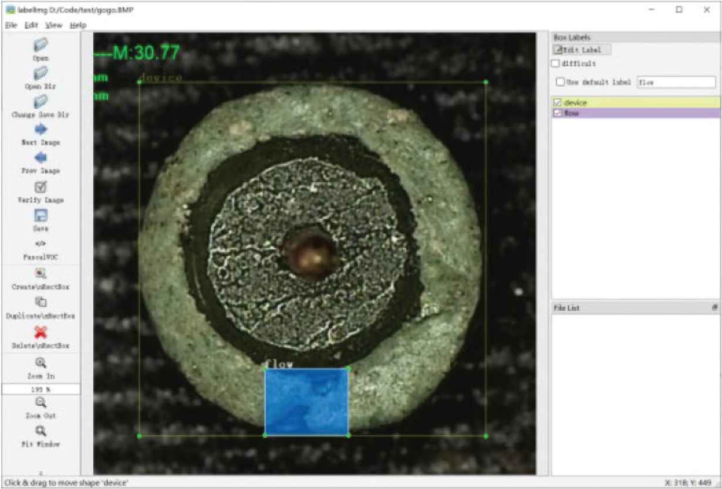Click the Zoom In magnifier

coord(41,363)
